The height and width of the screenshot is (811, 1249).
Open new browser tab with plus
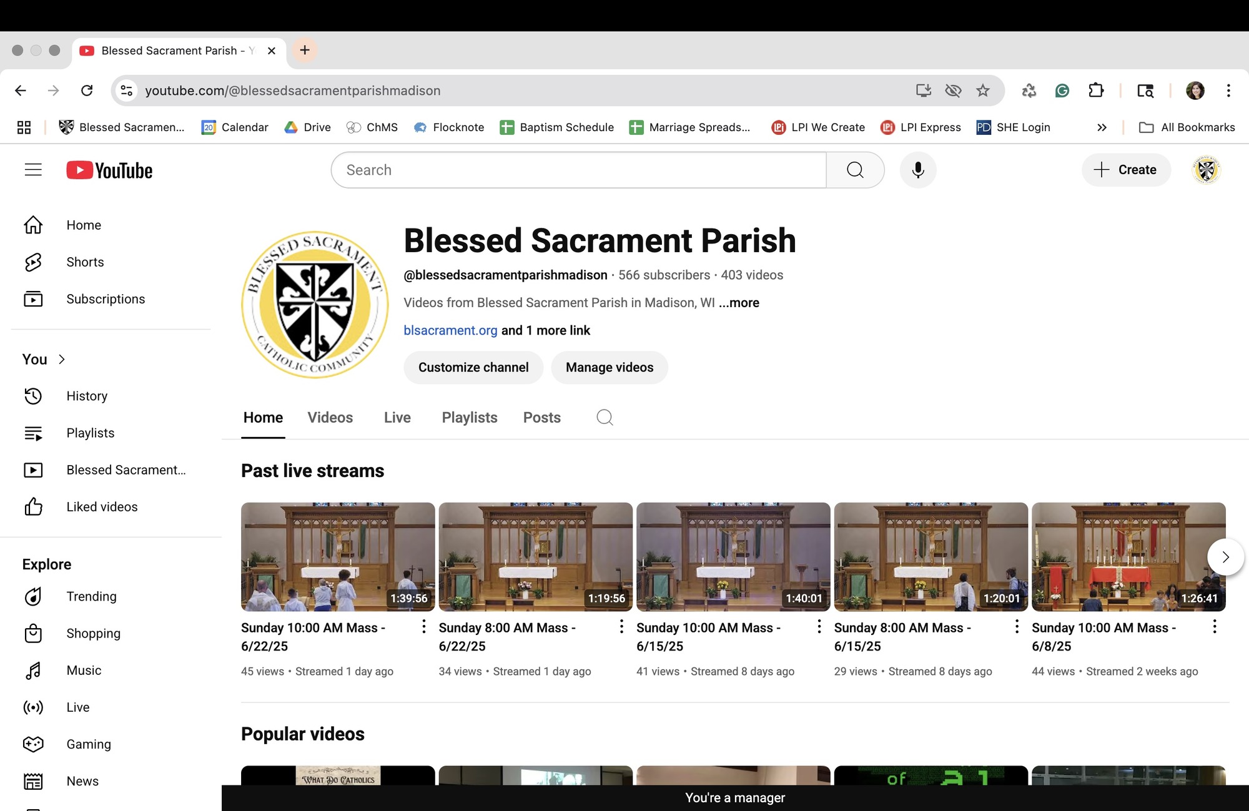[305, 51]
